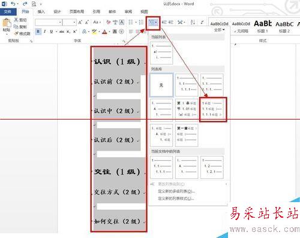Screen dimensions: 300x238
Task: Apply the No Spacing style
Action: point(241,27)
